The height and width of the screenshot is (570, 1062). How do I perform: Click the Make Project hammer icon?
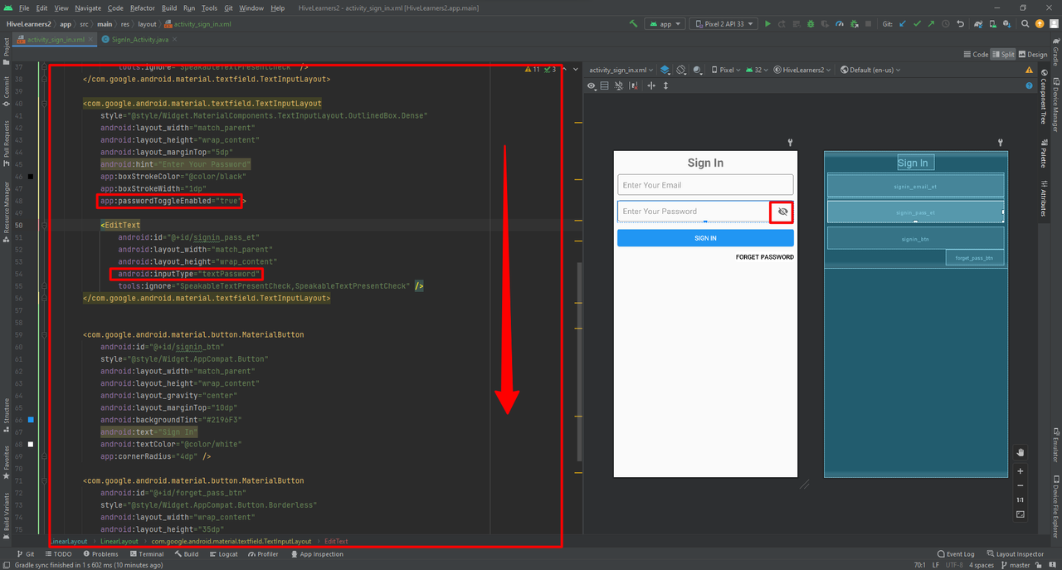634,24
